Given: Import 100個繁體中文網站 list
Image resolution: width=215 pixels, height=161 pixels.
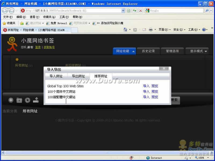Looking at the screenshot, I should (x=146, y=97).
